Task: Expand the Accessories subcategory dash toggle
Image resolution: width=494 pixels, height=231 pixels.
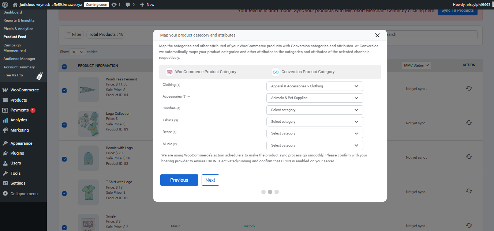Action: click(x=189, y=96)
